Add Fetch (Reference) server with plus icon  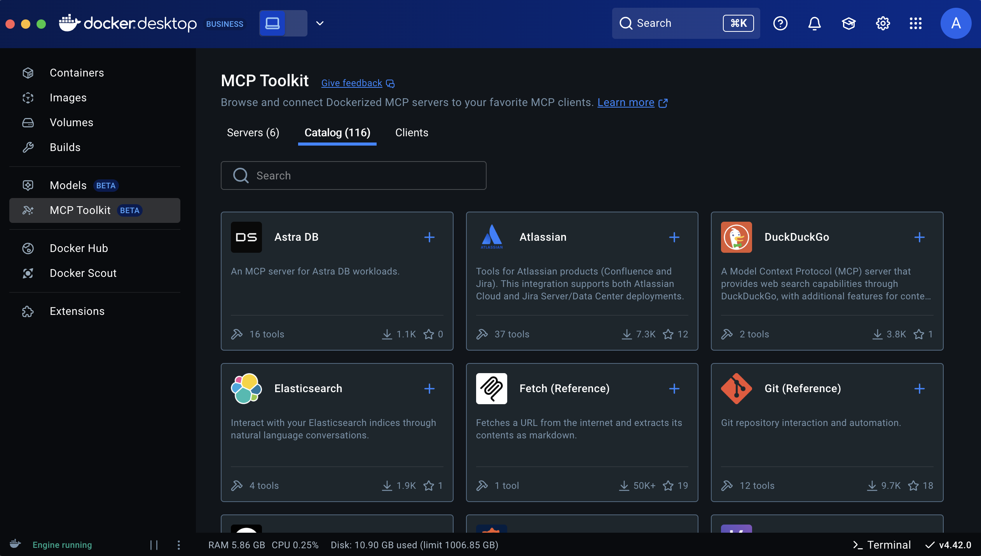point(674,389)
